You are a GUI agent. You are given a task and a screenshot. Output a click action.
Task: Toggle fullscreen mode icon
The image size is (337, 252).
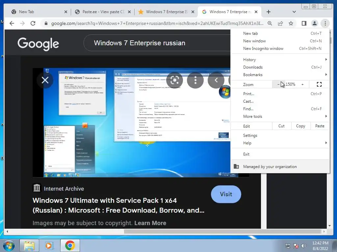click(319, 84)
